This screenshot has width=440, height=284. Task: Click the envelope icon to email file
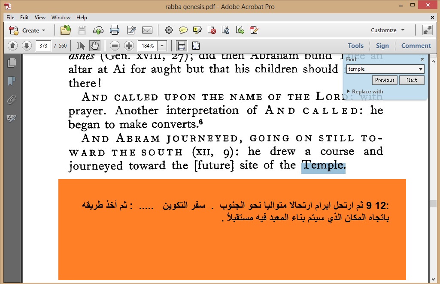147,30
